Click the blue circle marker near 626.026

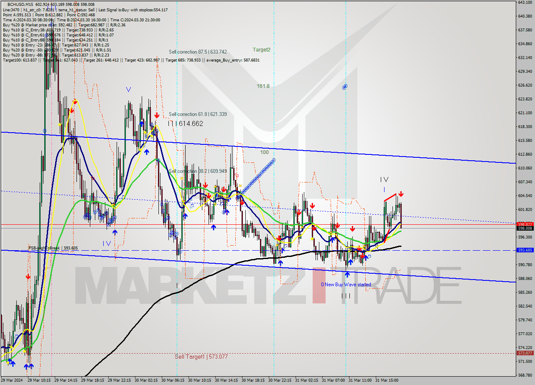(x=345, y=87)
